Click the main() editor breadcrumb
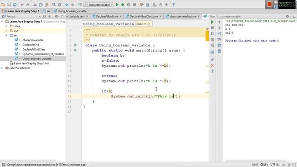 coord(144,24)
